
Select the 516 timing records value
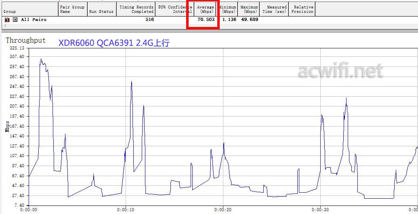[149, 19]
